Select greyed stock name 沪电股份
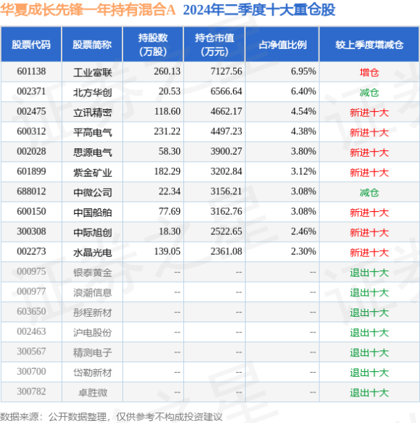This screenshot has height=423, width=420. [x=92, y=332]
